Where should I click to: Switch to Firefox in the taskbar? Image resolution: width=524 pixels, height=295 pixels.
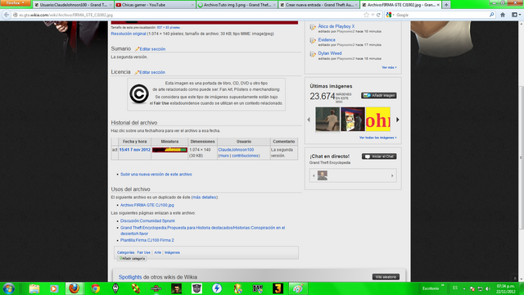coord(75,288)
